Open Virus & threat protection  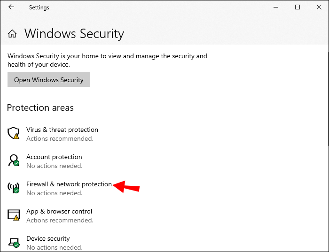click(x=62, y=130)
